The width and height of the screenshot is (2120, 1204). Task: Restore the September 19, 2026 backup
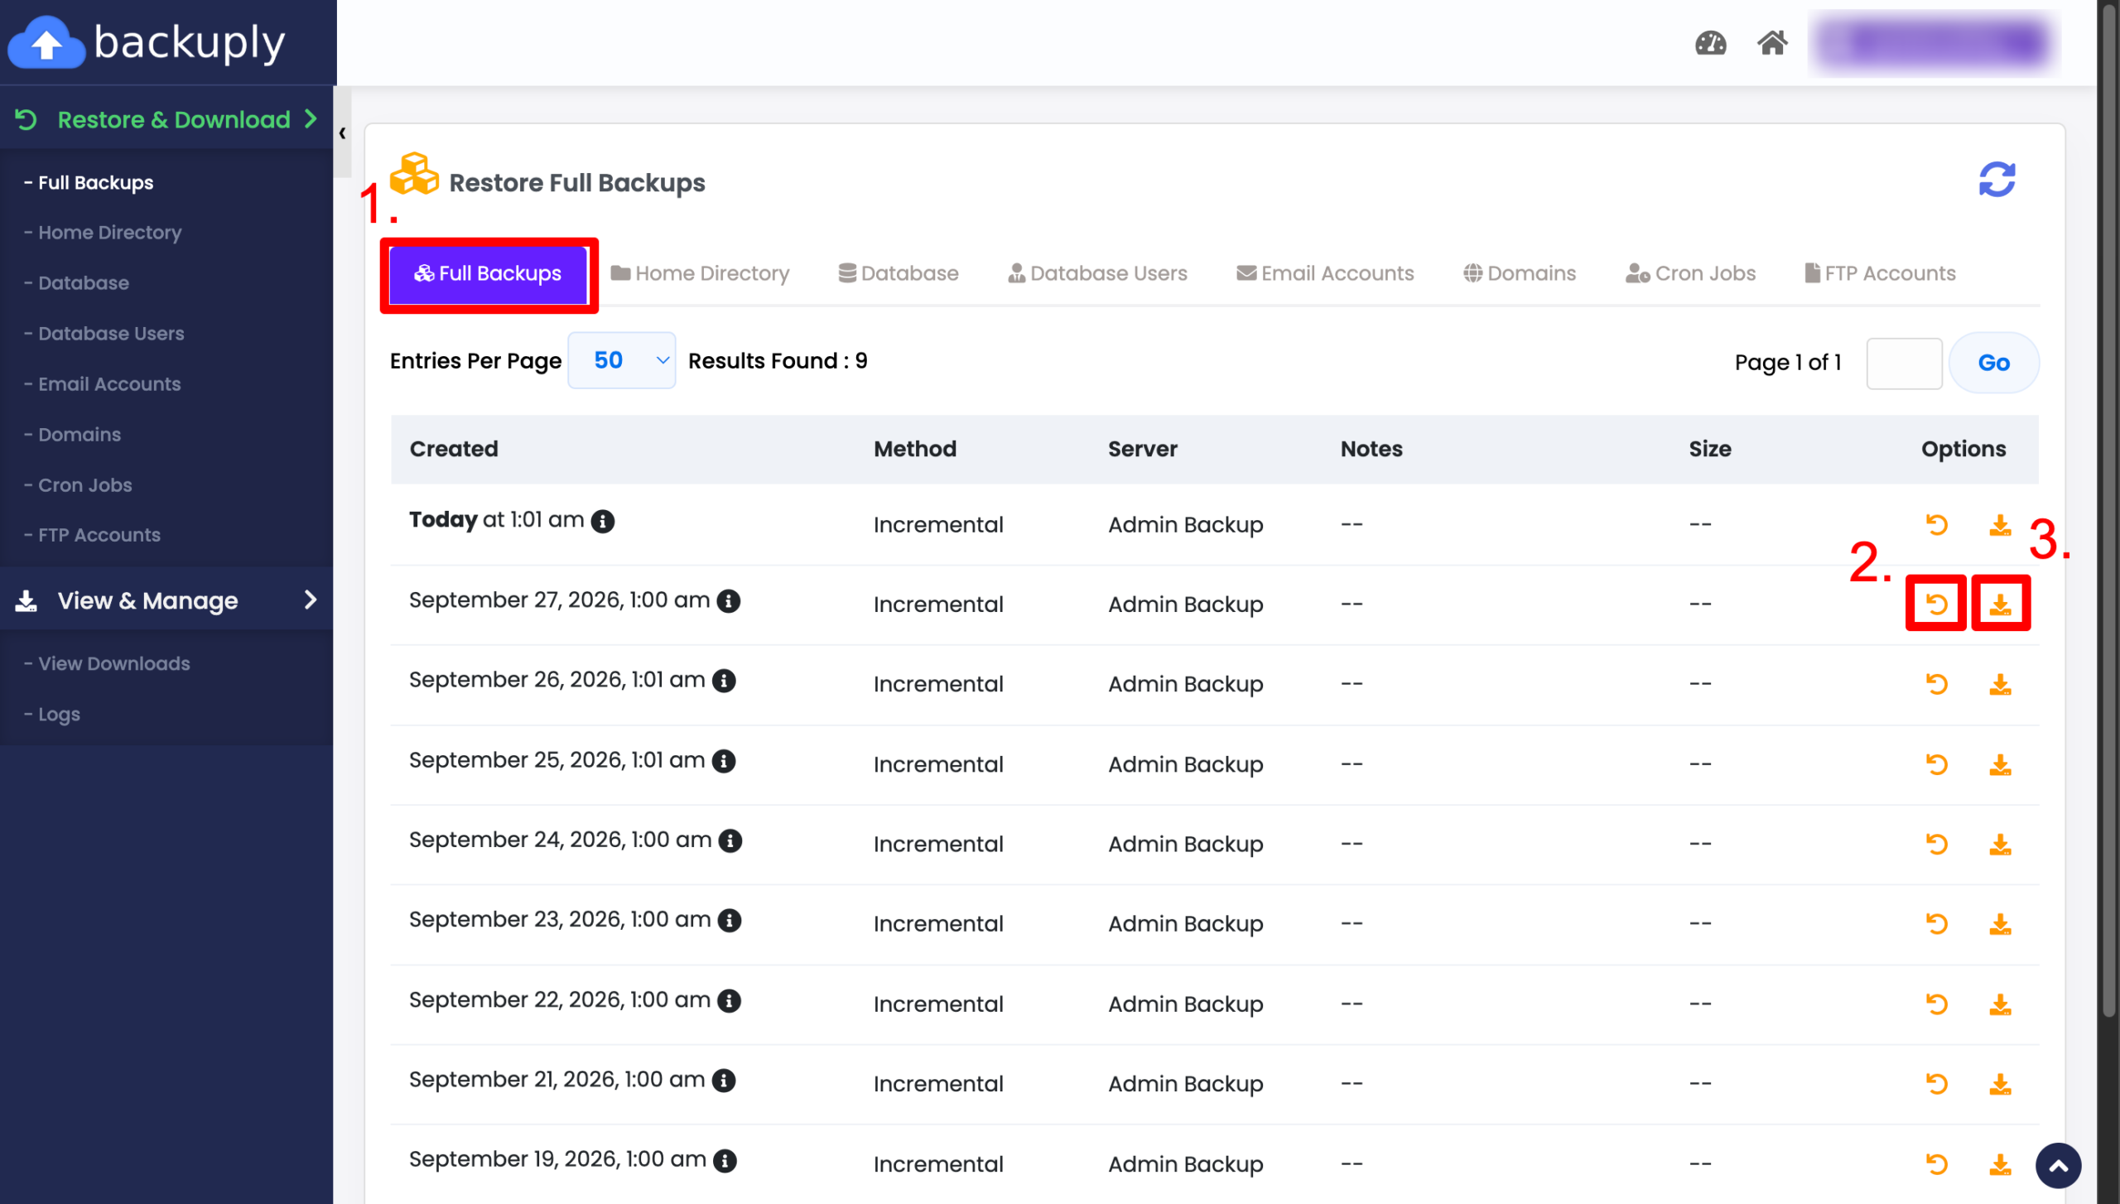click(x=1936, y=1163)
